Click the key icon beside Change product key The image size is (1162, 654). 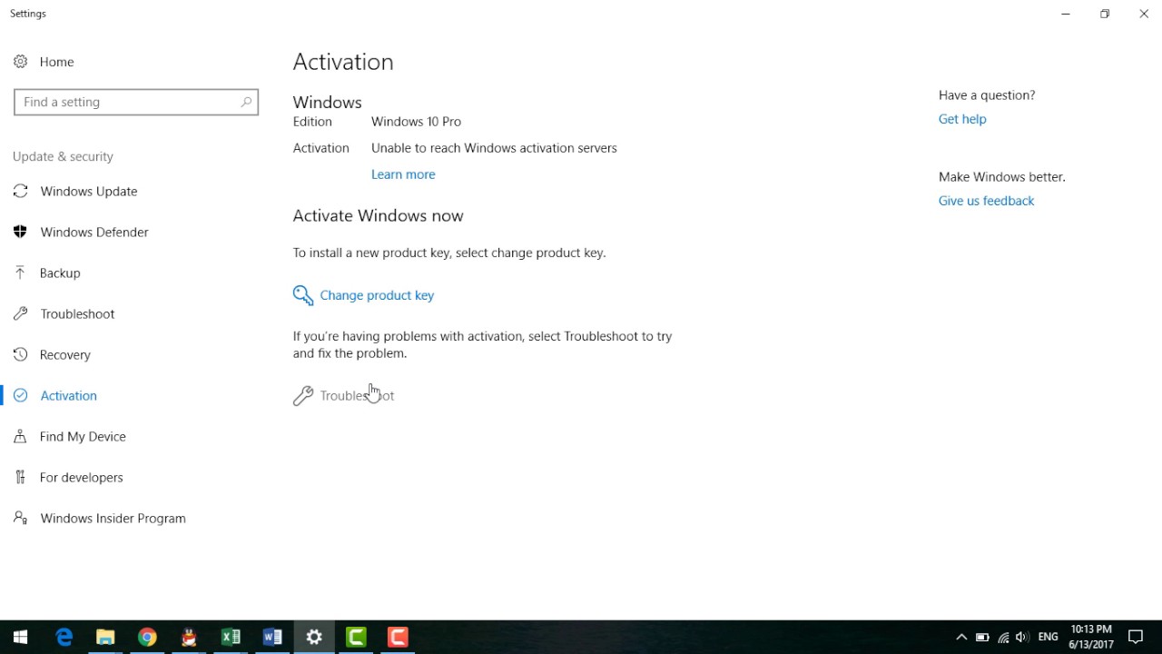303,295
